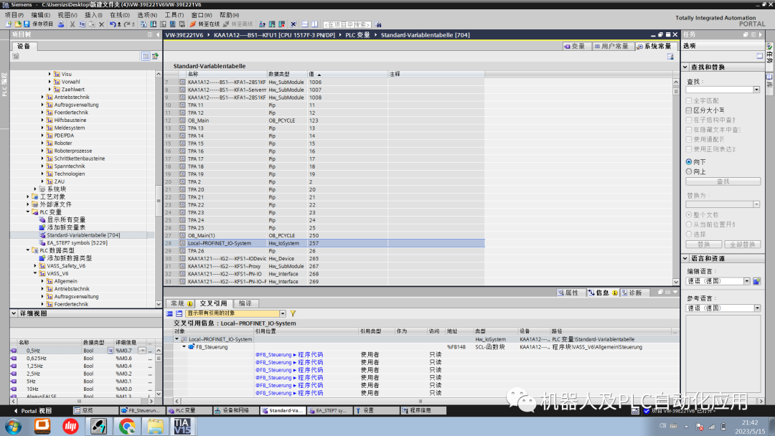The width and height of the screenshot is (775, 436).
Task: Click the download to device icon
Action: tap(154, 24)
